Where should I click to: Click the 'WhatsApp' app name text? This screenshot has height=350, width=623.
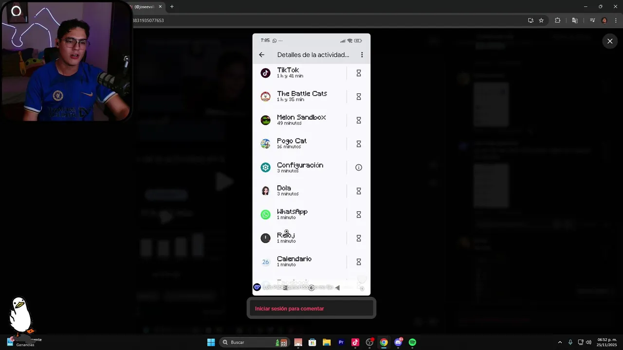point(292,211)
